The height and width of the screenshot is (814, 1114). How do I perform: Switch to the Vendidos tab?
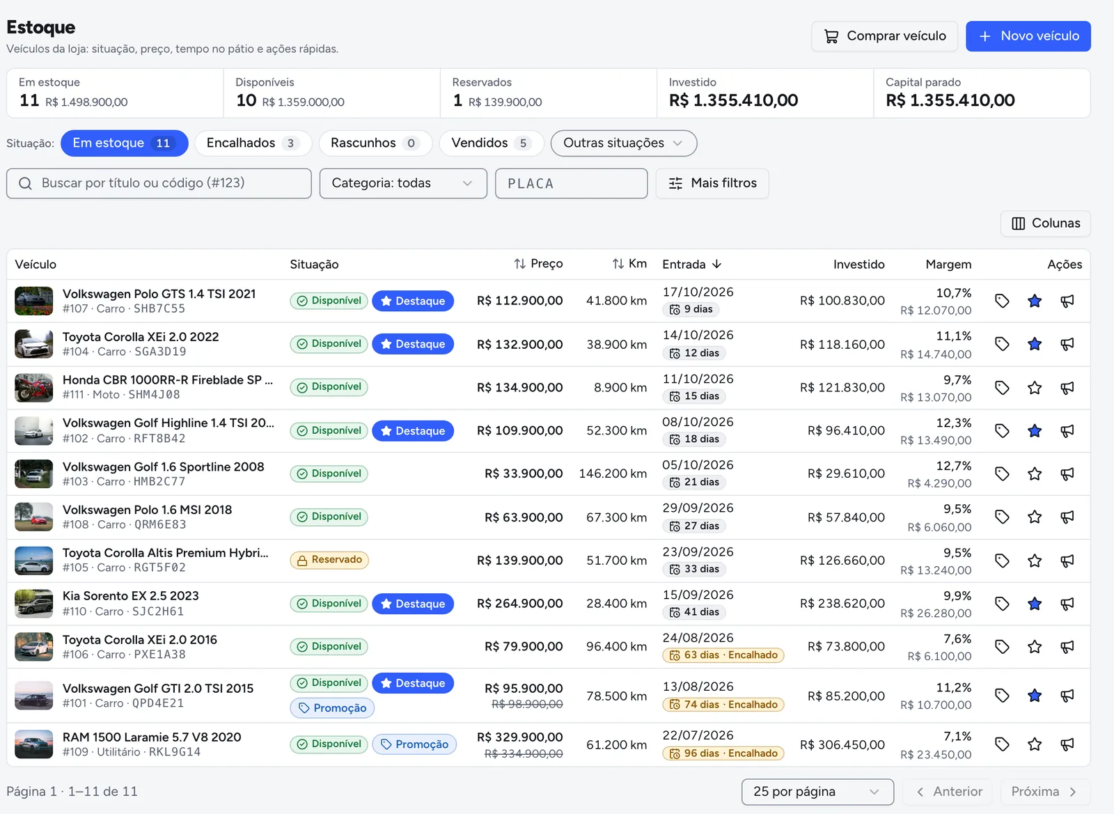492,143
